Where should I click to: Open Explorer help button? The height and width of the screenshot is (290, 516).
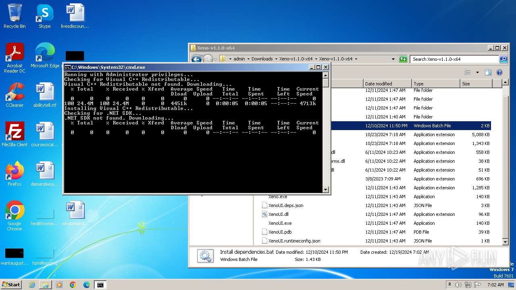click(499, 72)
